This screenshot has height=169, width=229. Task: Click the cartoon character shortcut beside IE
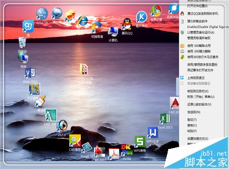tap(70, 16)
